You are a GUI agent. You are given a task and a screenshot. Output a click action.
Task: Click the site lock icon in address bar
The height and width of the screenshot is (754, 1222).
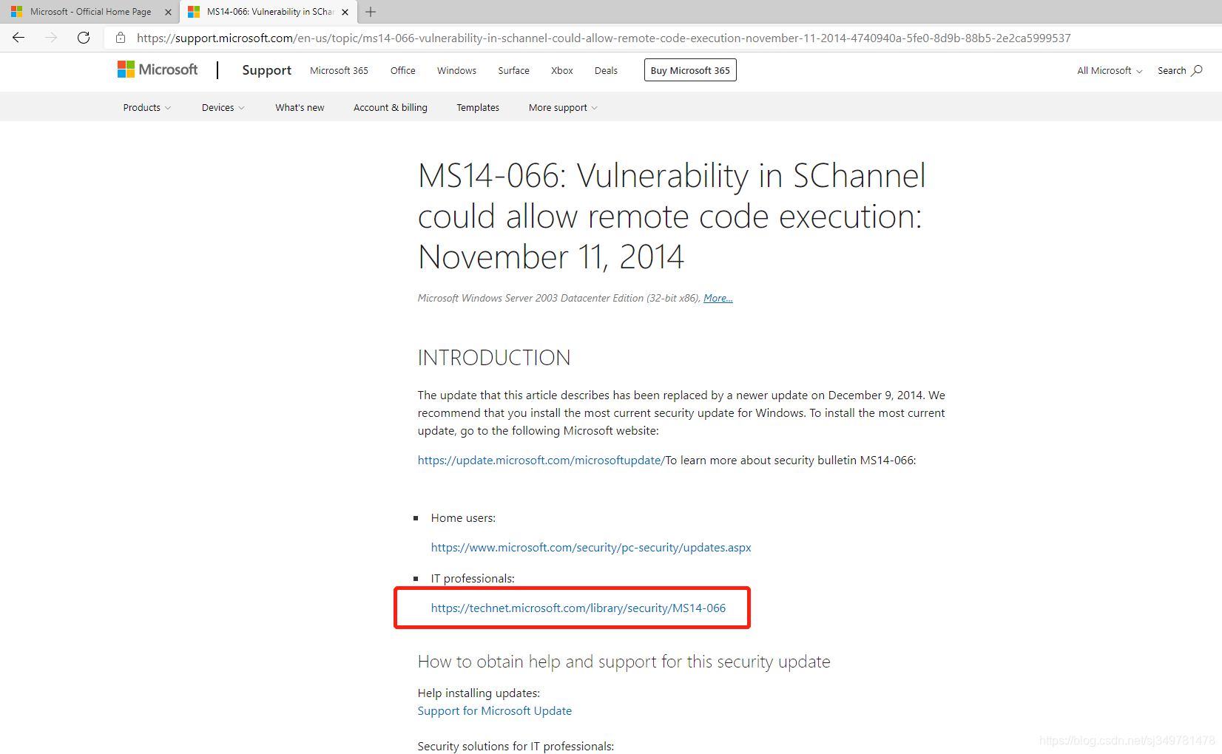tap(121, 38)
